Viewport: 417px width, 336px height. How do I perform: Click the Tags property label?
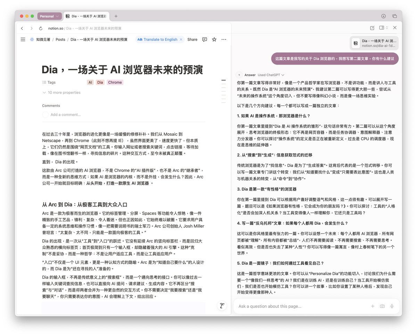49,83
